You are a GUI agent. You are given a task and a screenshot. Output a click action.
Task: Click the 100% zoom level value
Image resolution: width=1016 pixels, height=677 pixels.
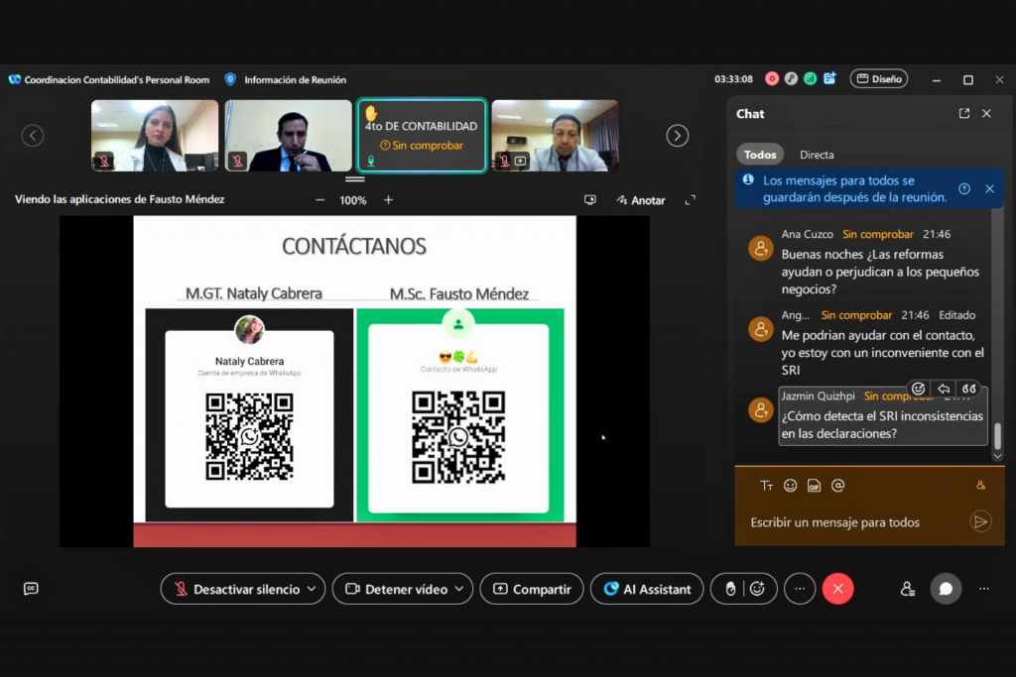click(353, 200)
